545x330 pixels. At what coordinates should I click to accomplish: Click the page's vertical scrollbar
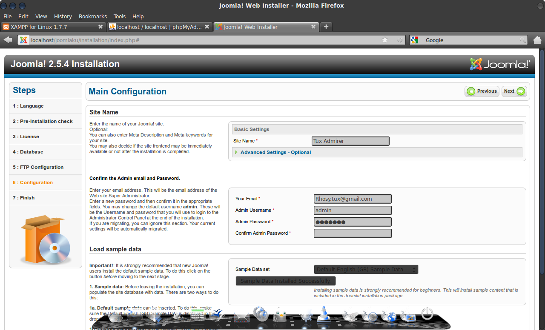click(542, 162)
